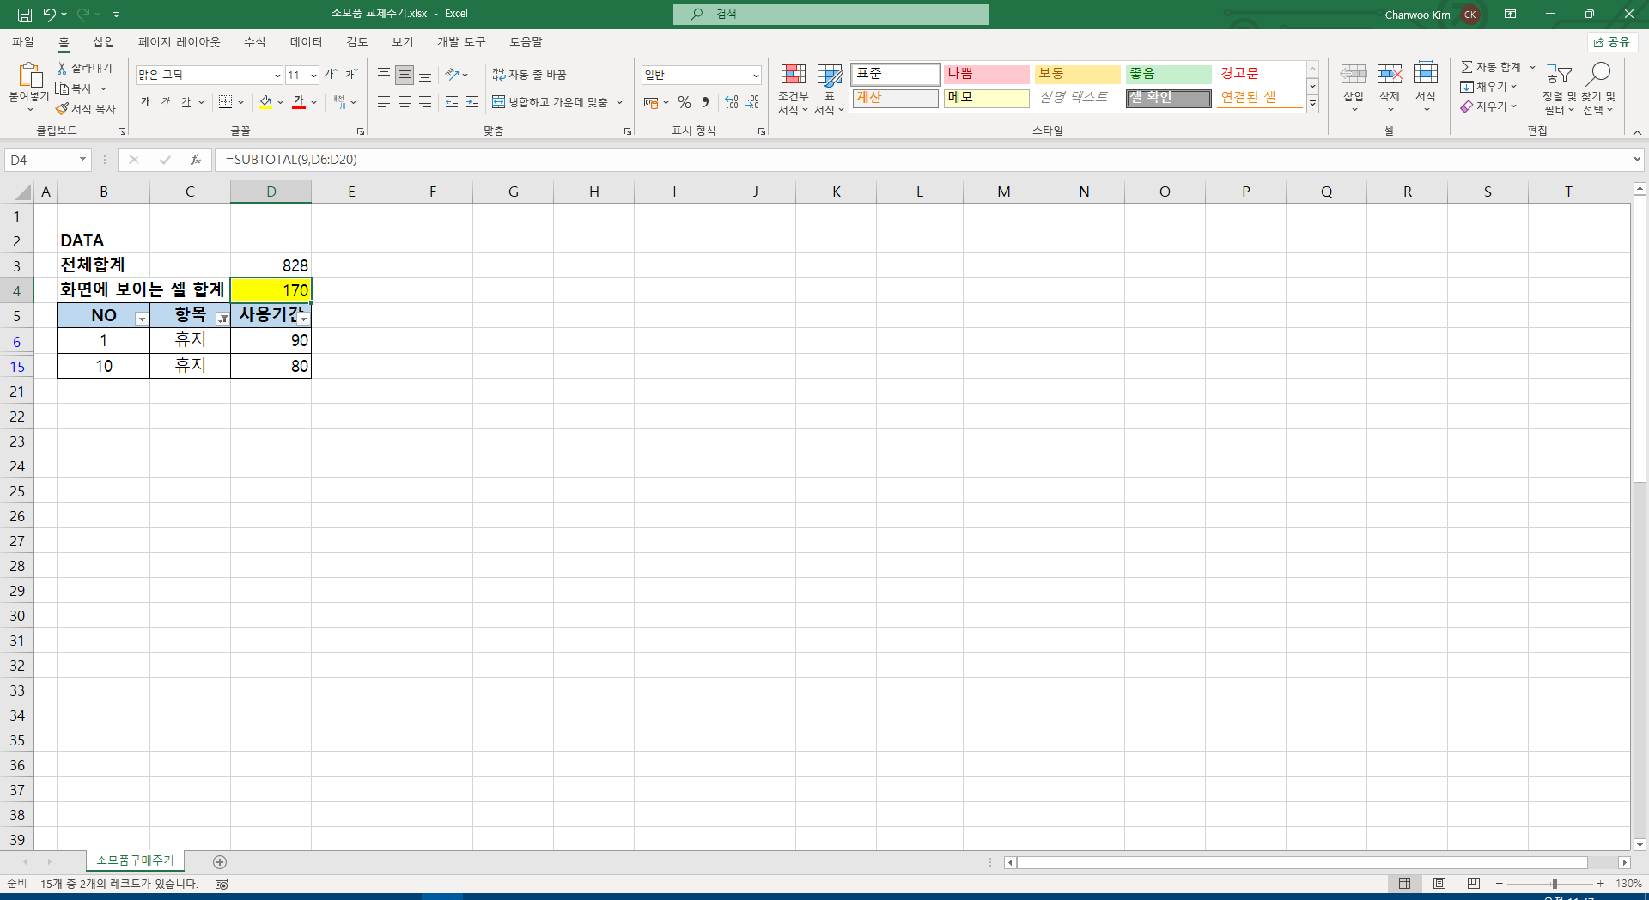
Task: Apply yellow fill color bucket
Action: point(266,102)
